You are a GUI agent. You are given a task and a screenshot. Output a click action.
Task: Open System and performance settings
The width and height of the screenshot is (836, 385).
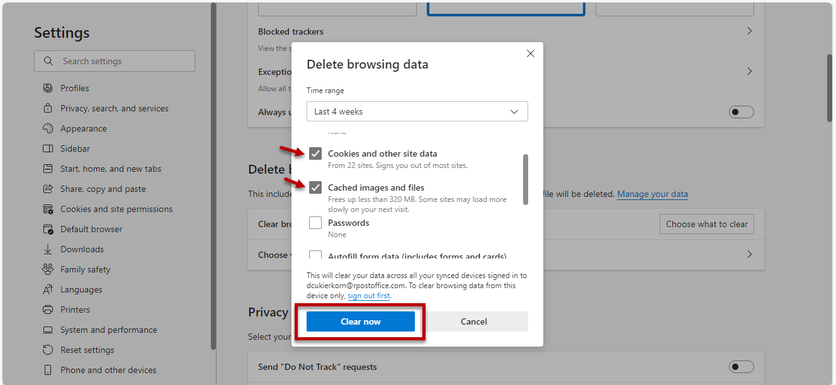[109, 330]
